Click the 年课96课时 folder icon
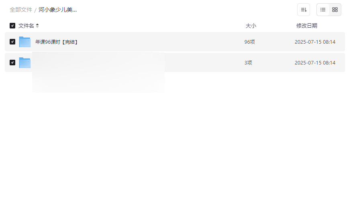351x206 pixels. click(25, 42)
